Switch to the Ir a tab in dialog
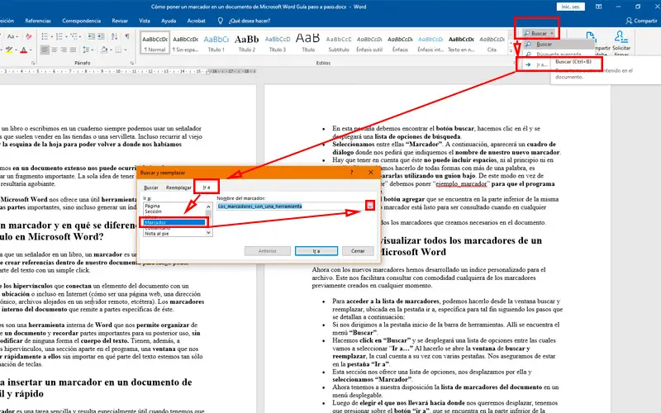 [206, 188]
